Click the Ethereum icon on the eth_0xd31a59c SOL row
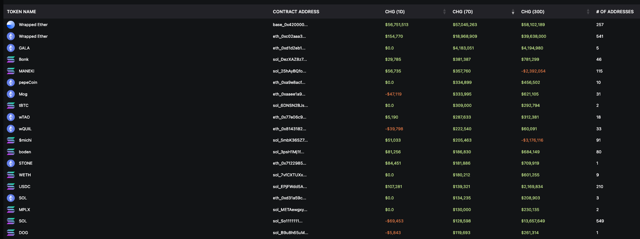Viewport: 640px width, 239px height. click(x=11, y=198)
